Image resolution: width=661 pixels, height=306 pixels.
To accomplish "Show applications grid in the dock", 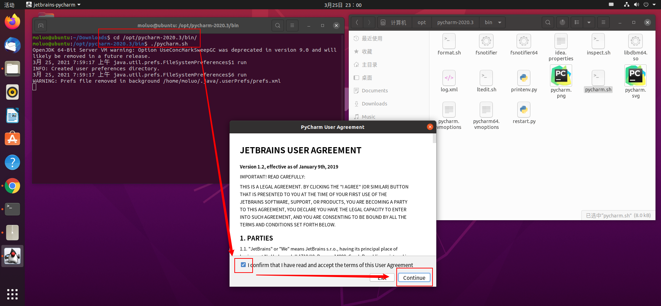I will 12,294.
